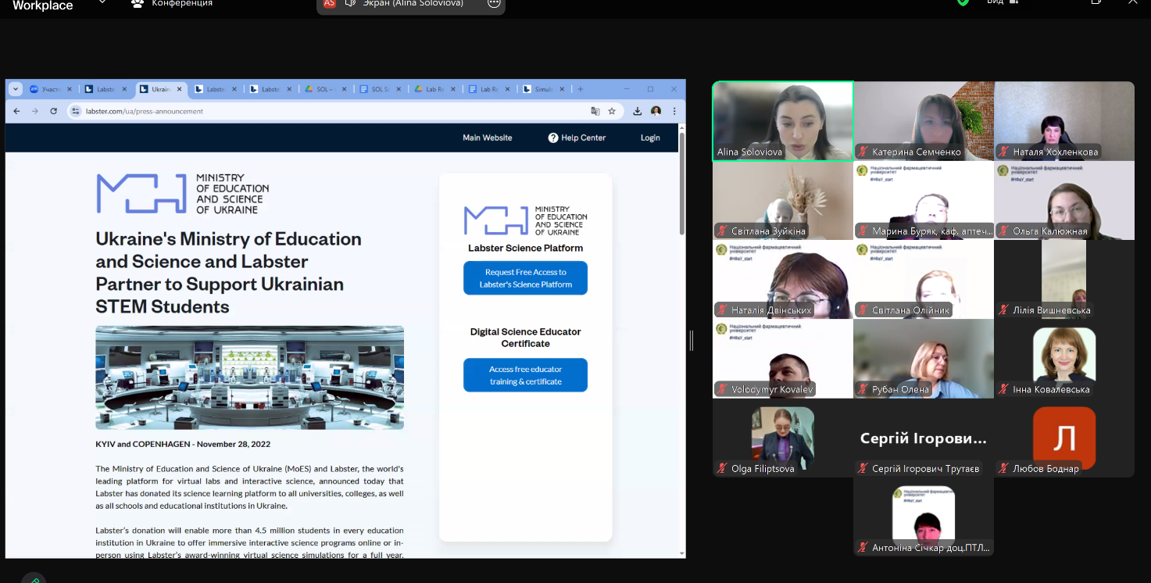Click the muted mic icon of Наталя Хохленкова
The image size is (1151, 583).
pos(1004,152)
